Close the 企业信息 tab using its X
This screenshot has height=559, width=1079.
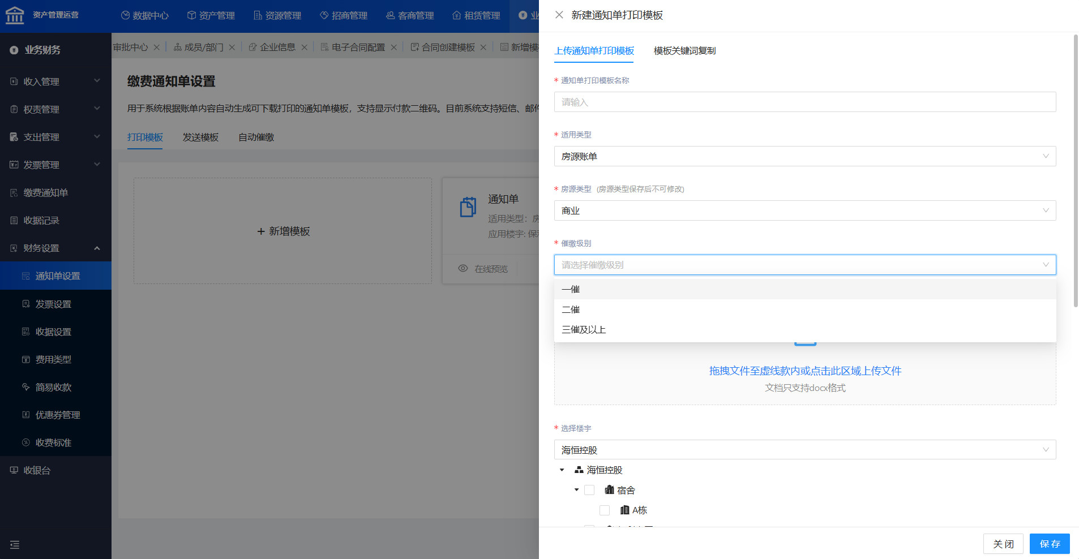pos(304,48)
